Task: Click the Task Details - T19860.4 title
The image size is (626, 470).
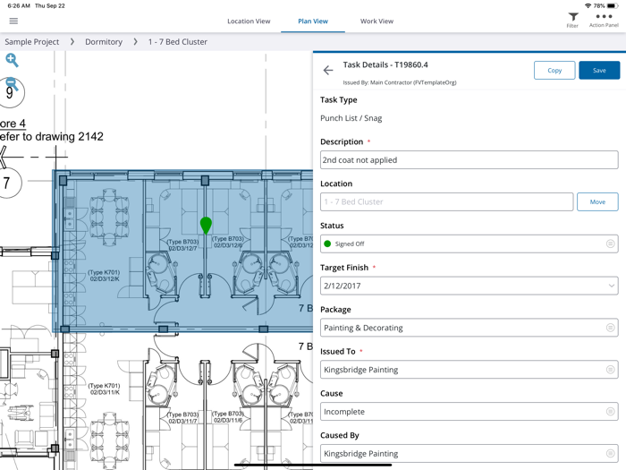Action: click(385, 64)
